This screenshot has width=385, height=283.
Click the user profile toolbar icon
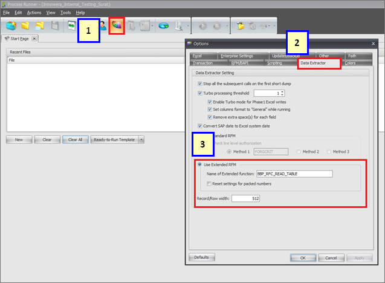click(103, 26)
